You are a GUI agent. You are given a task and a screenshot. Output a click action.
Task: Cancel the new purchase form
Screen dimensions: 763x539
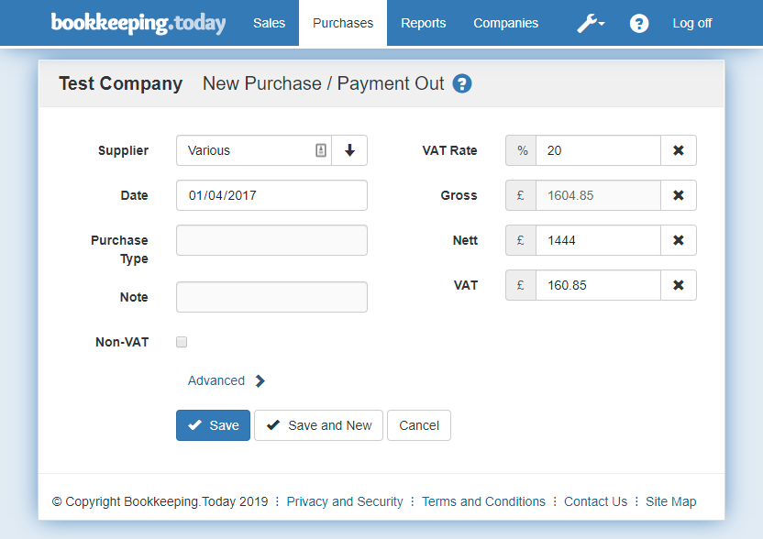click(x=419, y=425)
